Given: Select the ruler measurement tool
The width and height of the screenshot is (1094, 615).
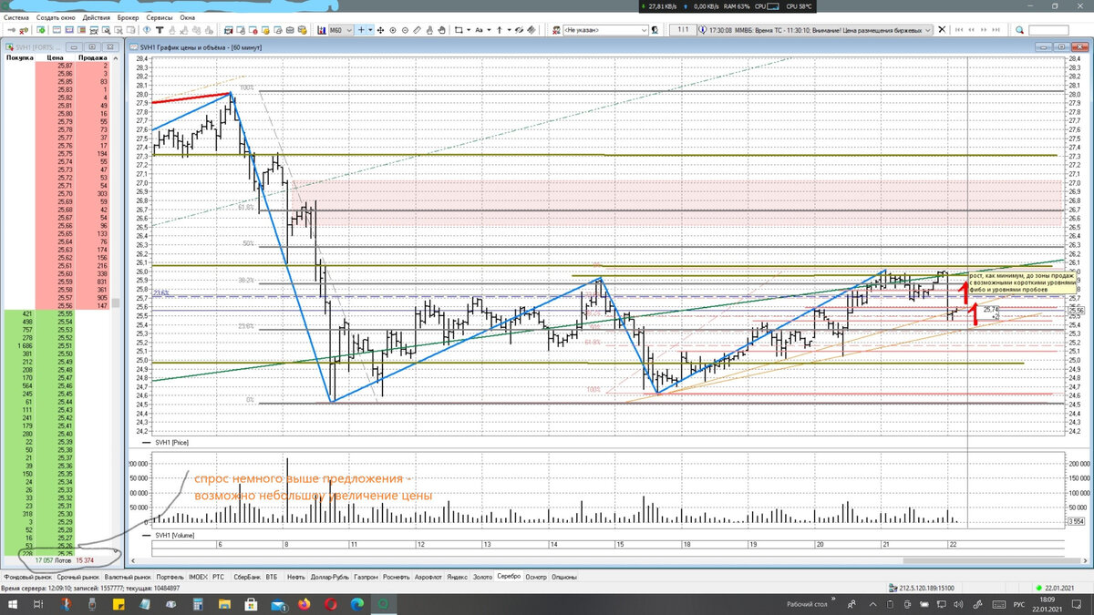Looking at the screenshot, I should point(417,30).
